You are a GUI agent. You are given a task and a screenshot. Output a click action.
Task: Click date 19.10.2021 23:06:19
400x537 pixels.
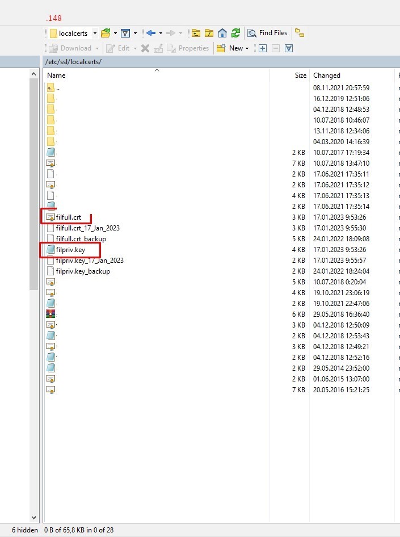(x=341, y=293)
